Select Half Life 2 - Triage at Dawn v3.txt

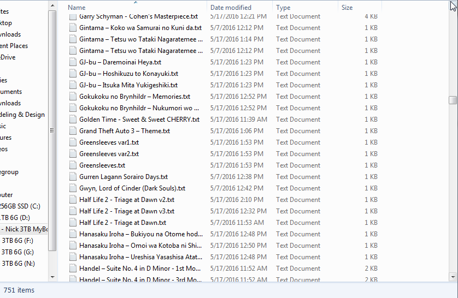point(127,211)
